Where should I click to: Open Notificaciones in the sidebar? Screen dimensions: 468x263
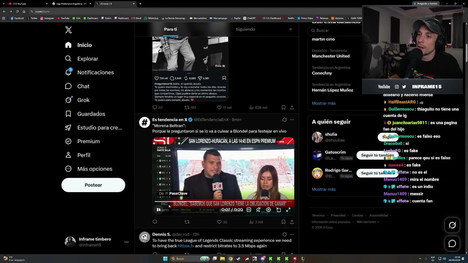pos(89,72)
